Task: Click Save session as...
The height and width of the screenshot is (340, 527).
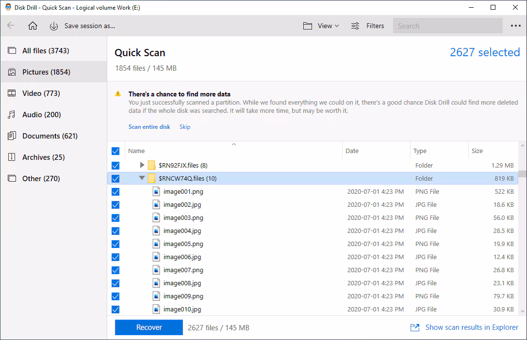Action: [x=90, y=26]
